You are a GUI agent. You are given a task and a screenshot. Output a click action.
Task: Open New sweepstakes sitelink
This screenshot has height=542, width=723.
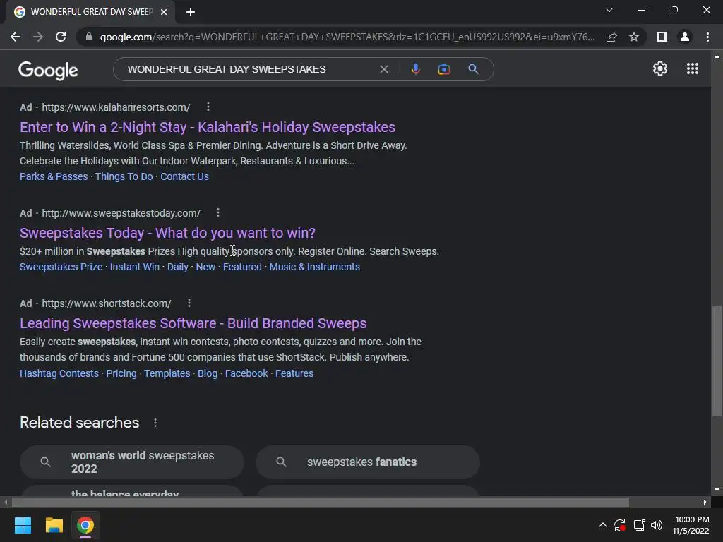point(205,267)
